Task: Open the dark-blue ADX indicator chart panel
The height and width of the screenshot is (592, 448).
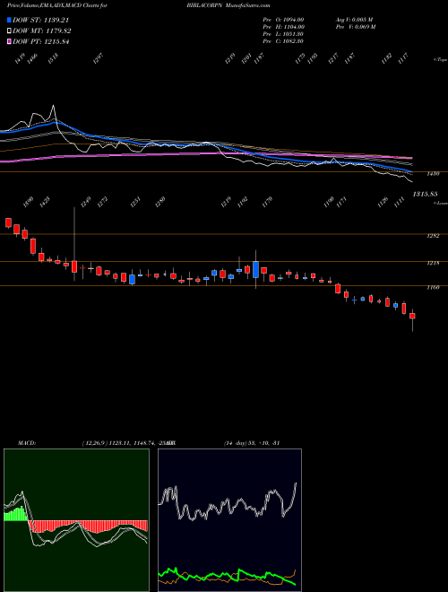Action: tap(229, 520)
